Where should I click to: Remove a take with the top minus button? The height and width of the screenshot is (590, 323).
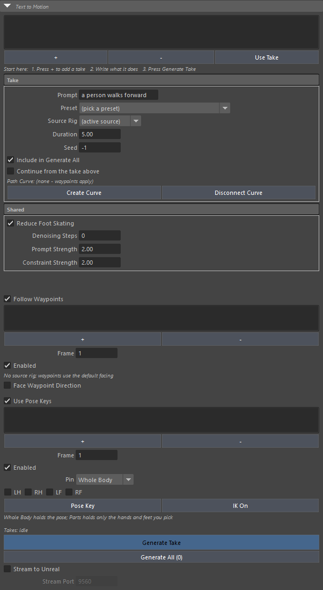pos(161,57)
